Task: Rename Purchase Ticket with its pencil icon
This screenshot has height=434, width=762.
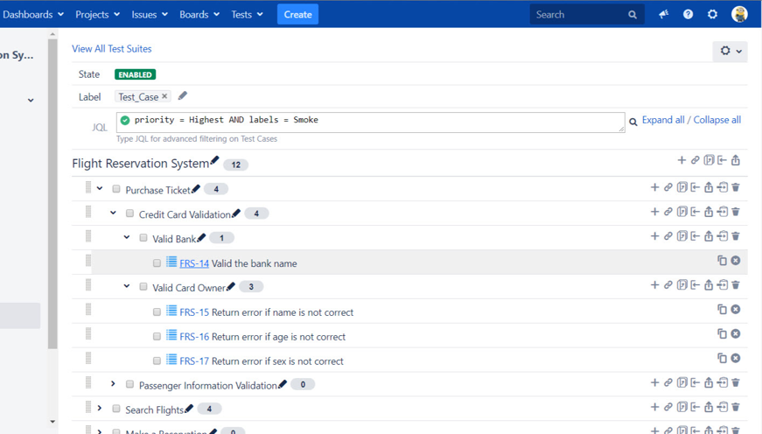Action: [196, 189]
